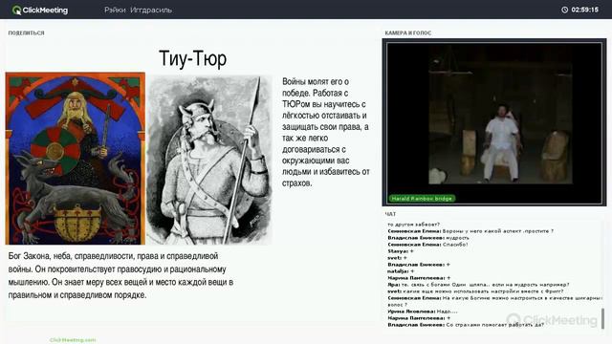
Task: Click Яра's chat message about "Один шляпа"
Action: 478,285
